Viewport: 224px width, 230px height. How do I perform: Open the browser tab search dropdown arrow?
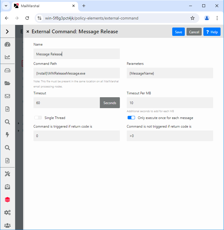6,6
